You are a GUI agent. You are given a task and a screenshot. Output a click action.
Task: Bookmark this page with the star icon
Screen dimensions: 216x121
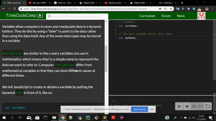pos(171,9)
